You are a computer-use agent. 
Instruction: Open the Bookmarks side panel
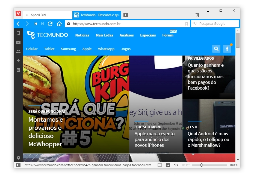click(18, 33)
